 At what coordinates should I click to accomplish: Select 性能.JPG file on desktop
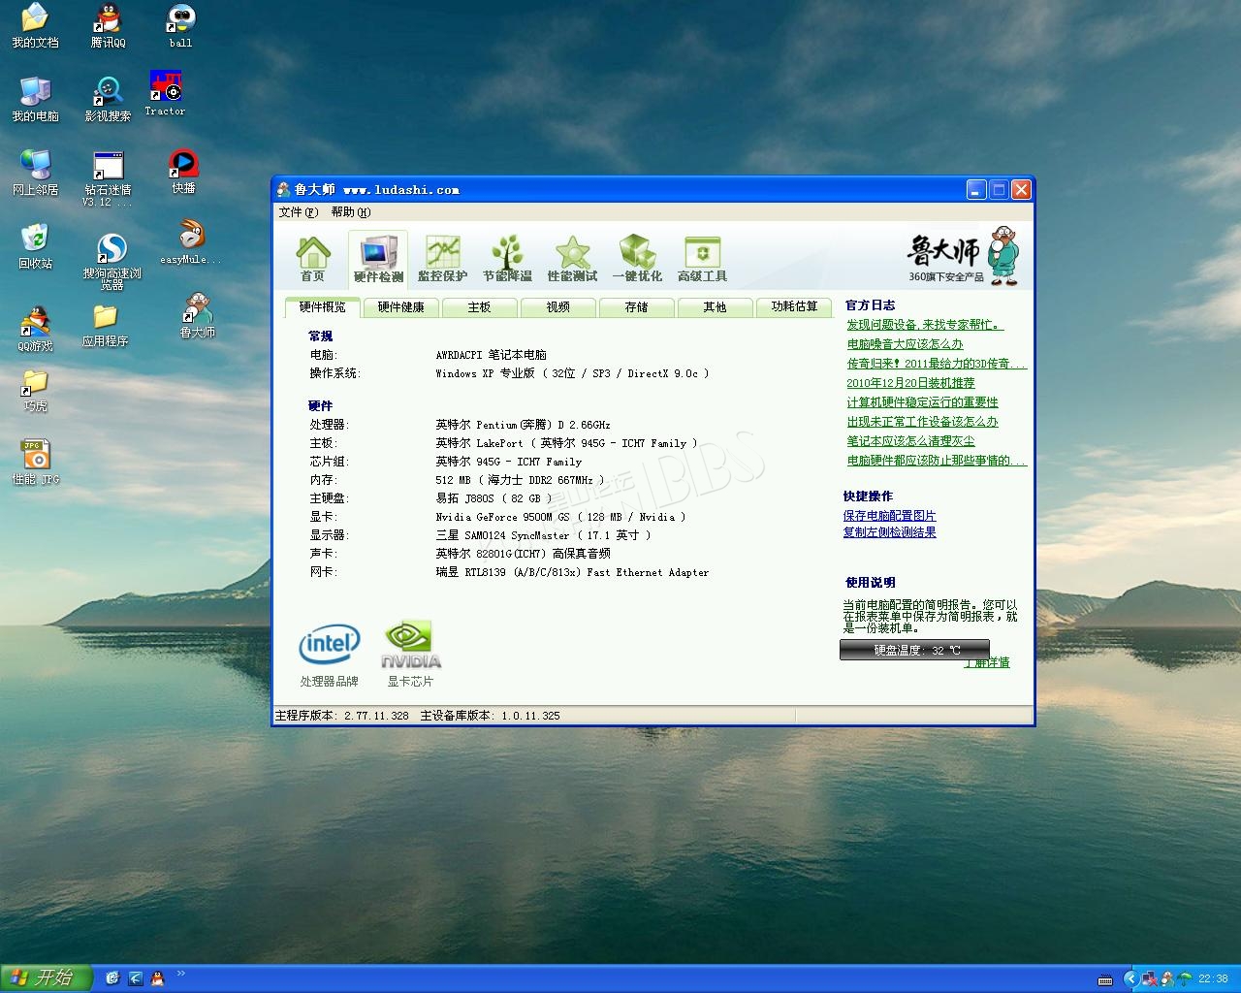pyautogui.click(x=35, y=462)
